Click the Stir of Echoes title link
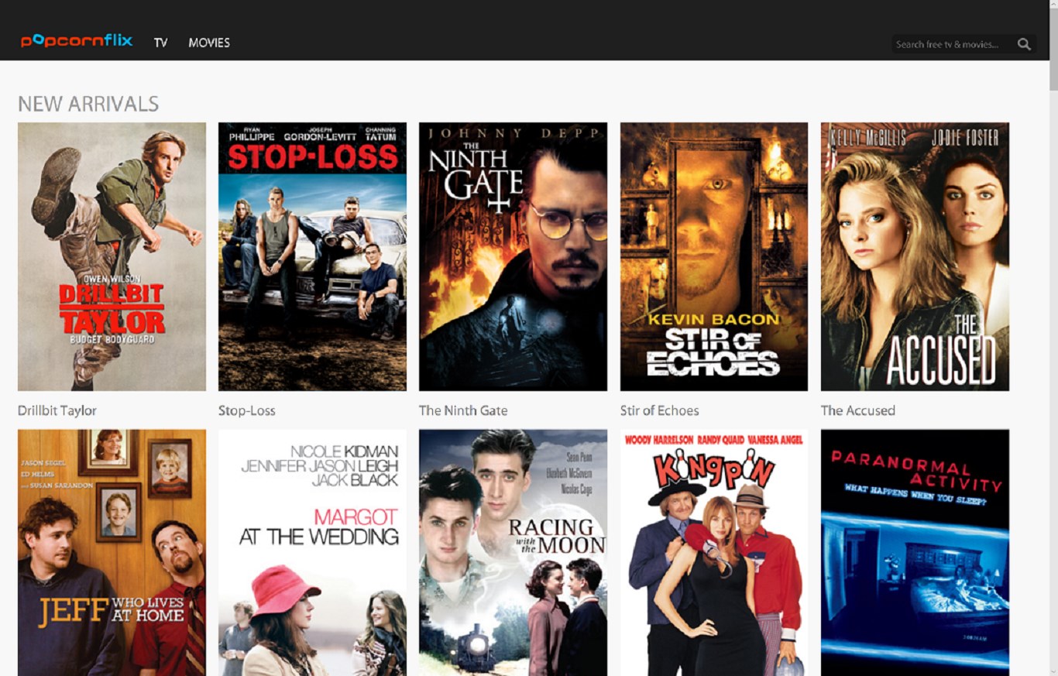 tap(659, 410)
